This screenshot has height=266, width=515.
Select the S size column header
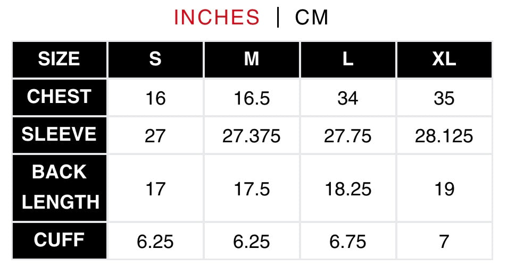155,59
